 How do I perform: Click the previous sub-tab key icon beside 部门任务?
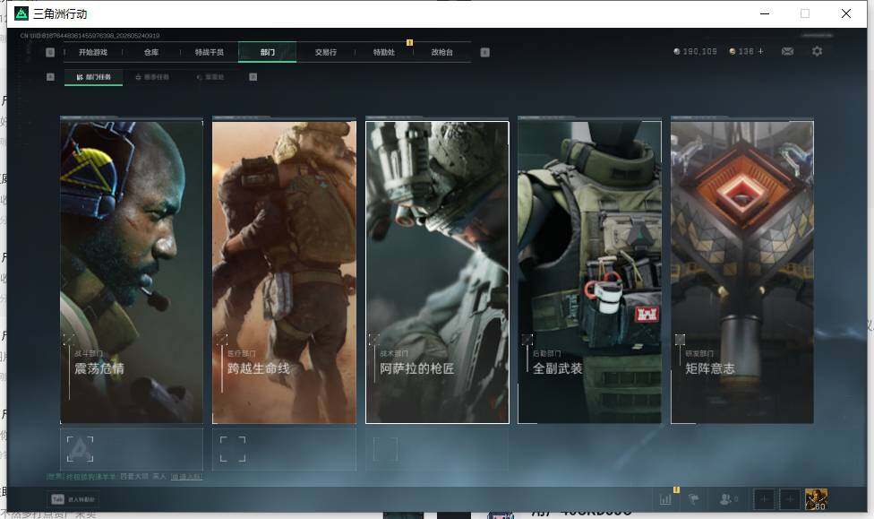point(50,77)
